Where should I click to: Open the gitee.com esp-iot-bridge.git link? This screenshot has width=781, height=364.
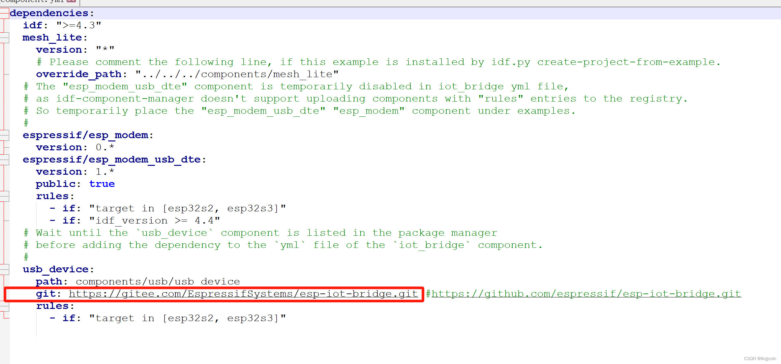coord(243,294)
